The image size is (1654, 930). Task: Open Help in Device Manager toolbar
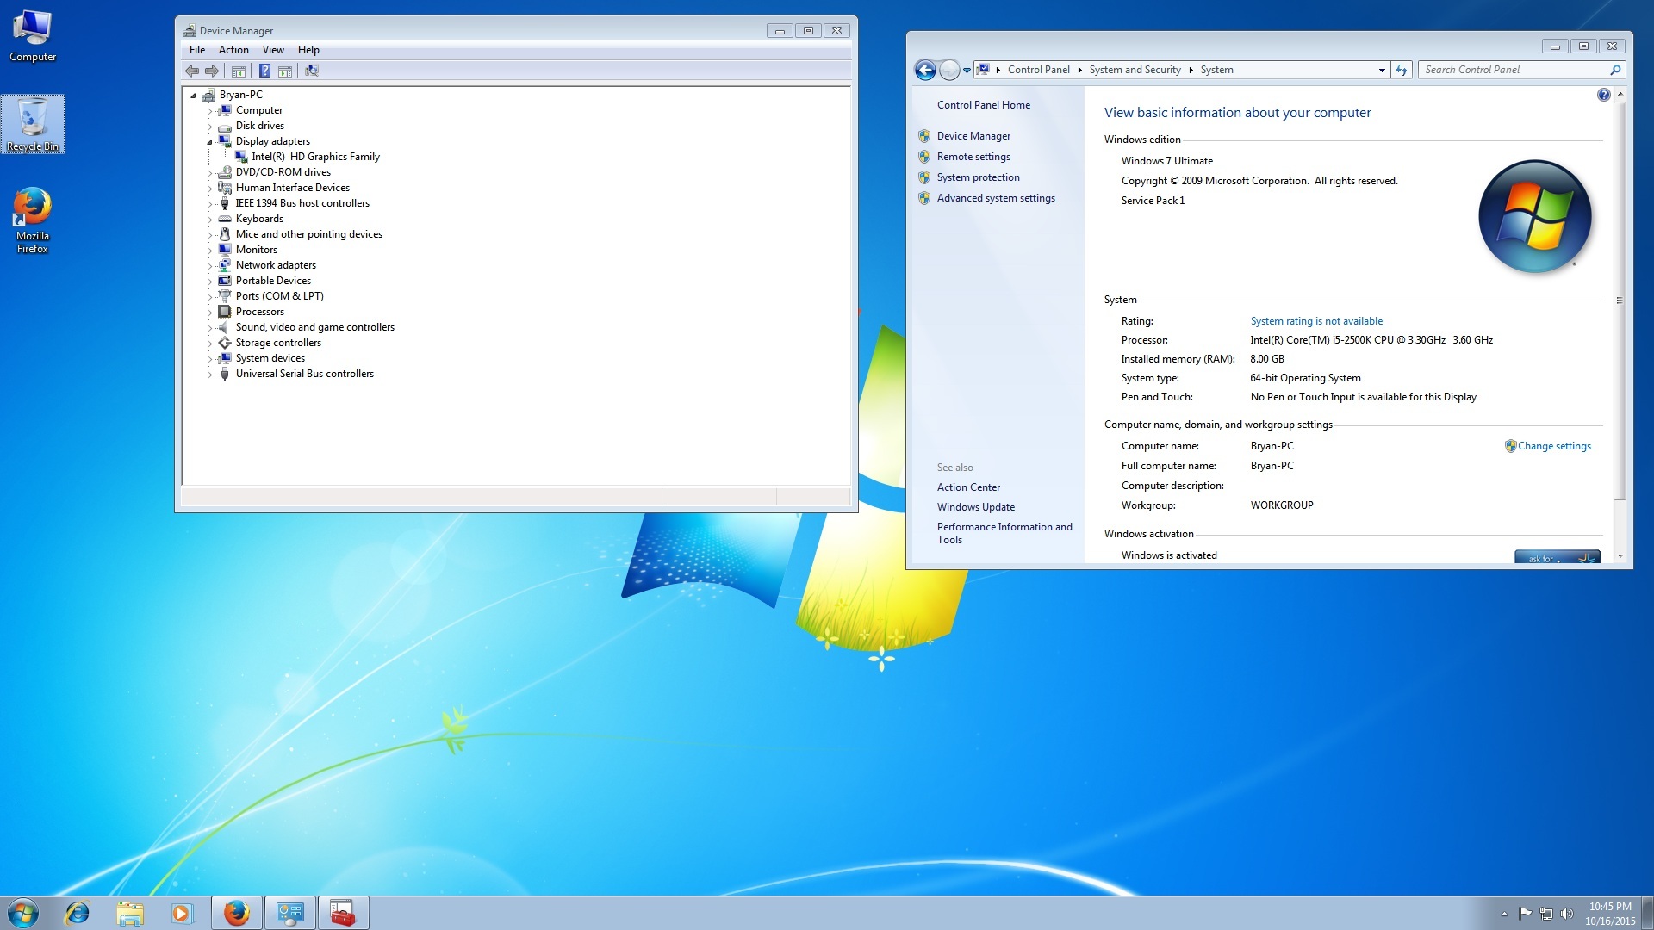264,71
